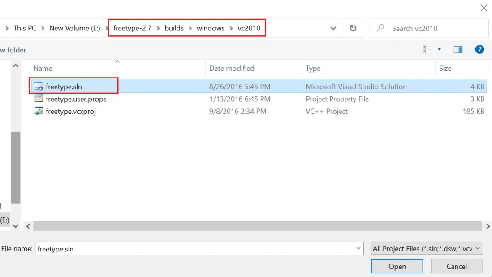Click the 185 KB size cell
This screenshot has height=277, width=492.
(473, 111)
